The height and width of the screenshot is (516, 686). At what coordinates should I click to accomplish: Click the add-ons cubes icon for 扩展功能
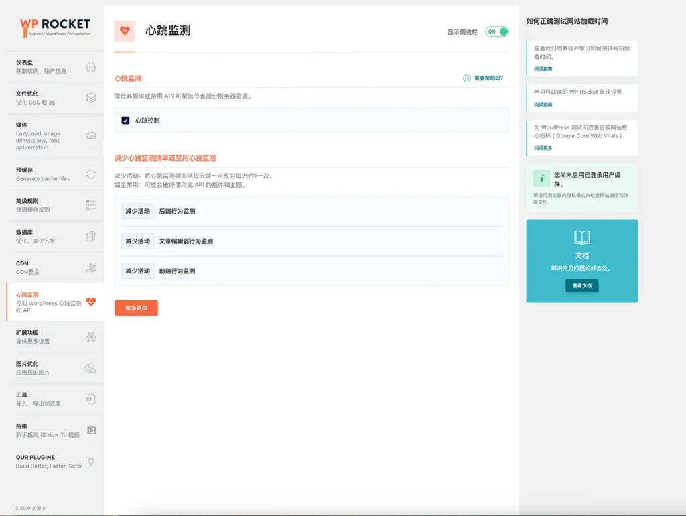pyautogui.click(x=91, y=337)
